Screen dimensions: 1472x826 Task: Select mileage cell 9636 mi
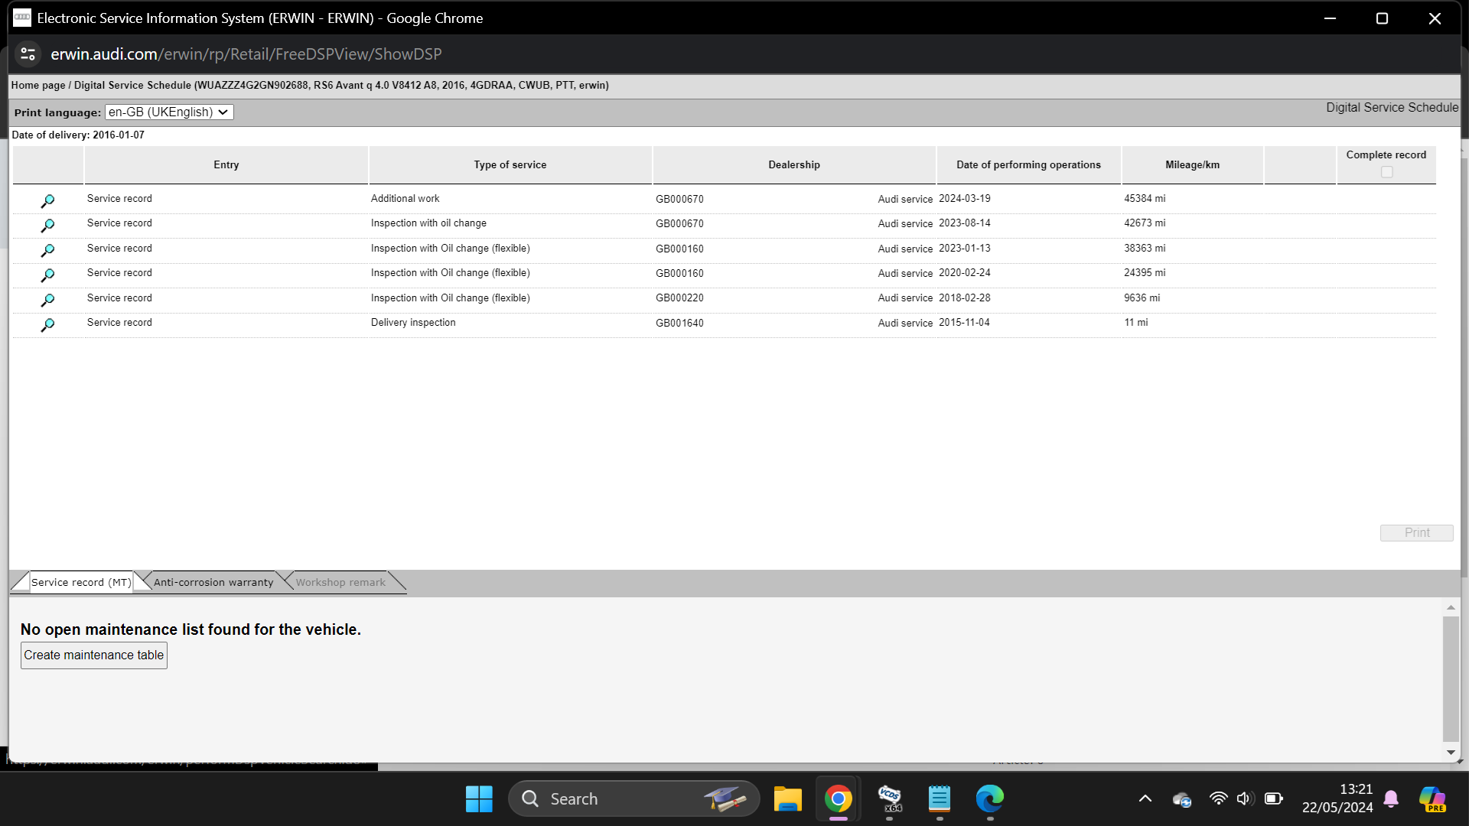pos(1144,298)
